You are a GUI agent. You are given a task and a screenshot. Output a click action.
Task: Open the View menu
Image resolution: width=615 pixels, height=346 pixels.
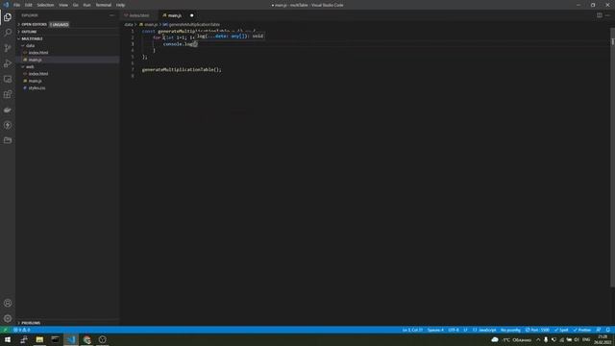(63, 5)
